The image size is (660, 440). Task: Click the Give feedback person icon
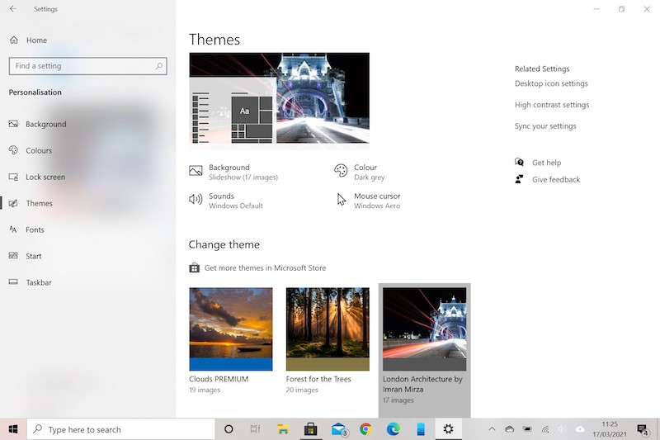(519, 179)
